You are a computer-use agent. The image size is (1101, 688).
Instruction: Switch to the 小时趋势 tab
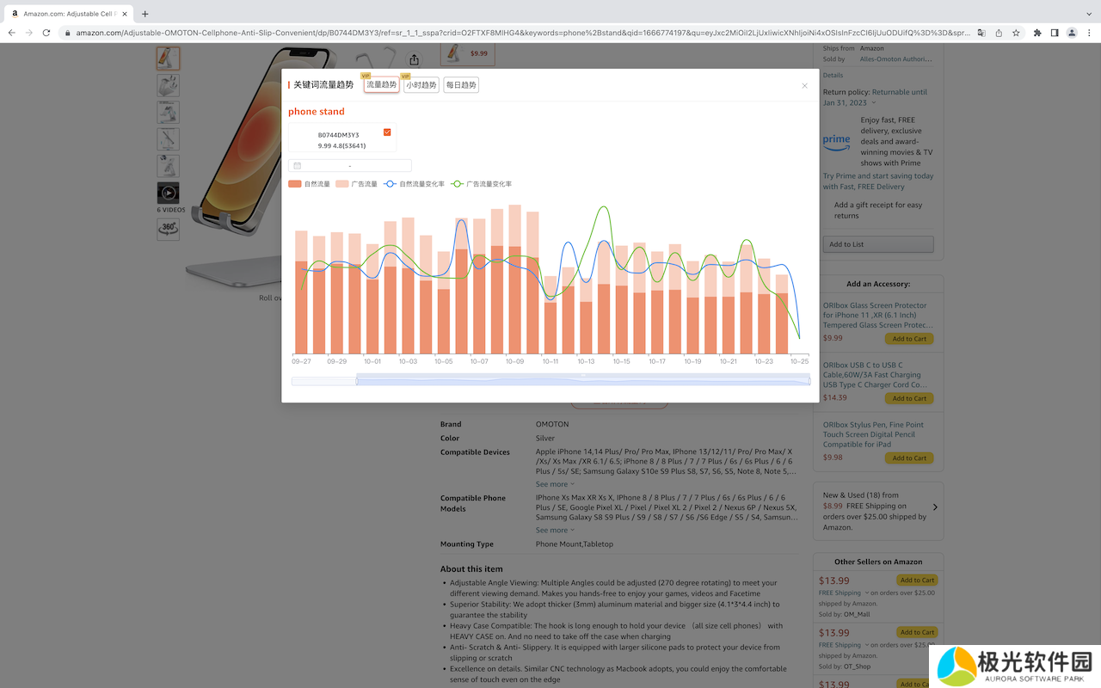click(x=421, y=85)
